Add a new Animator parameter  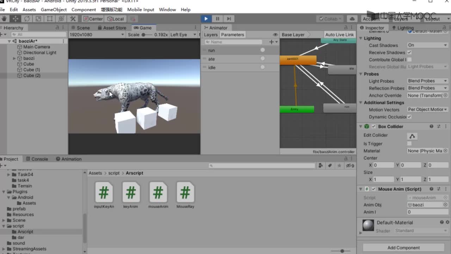(x=273, y=42)
